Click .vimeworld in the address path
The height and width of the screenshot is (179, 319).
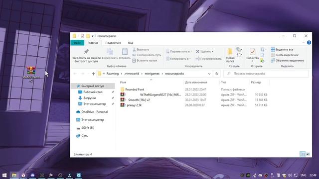point(132,74)
